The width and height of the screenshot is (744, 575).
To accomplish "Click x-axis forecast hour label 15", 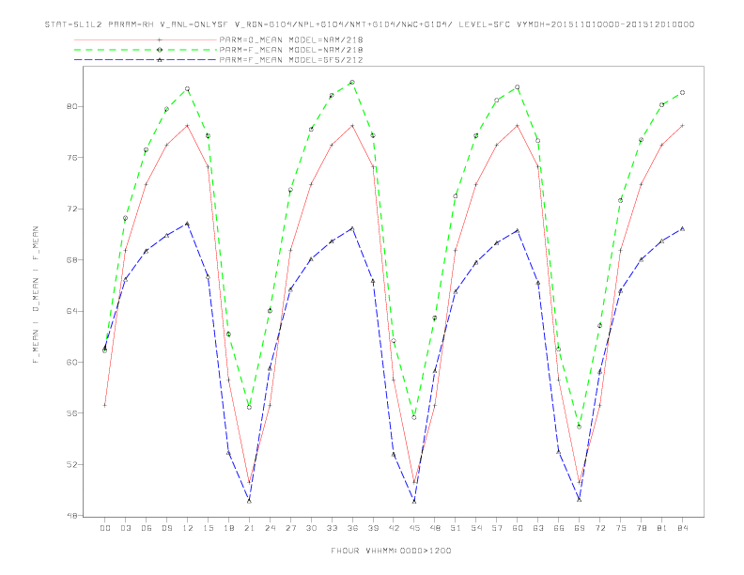I will click(x=208, y=528).
